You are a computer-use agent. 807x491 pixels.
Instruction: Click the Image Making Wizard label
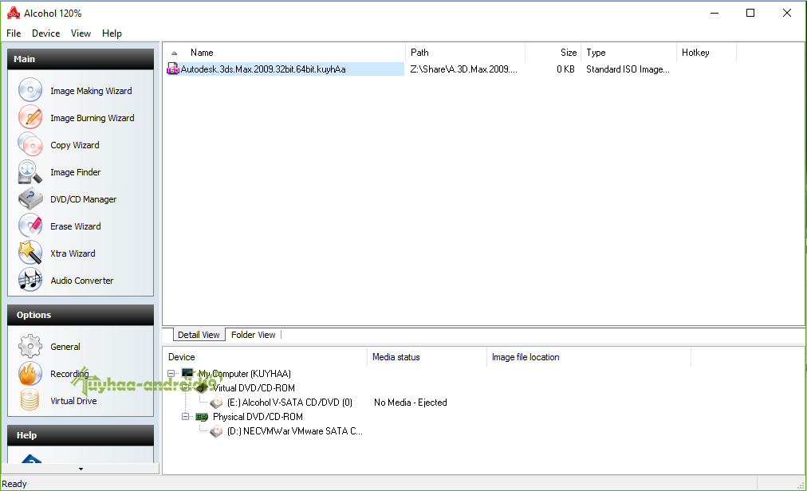coord(91,91)
